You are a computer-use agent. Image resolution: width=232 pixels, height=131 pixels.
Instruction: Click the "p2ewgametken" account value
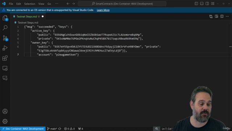click(x=66, y=55)
